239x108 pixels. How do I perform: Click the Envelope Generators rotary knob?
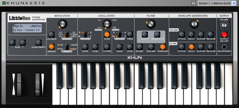coord(194,24)
